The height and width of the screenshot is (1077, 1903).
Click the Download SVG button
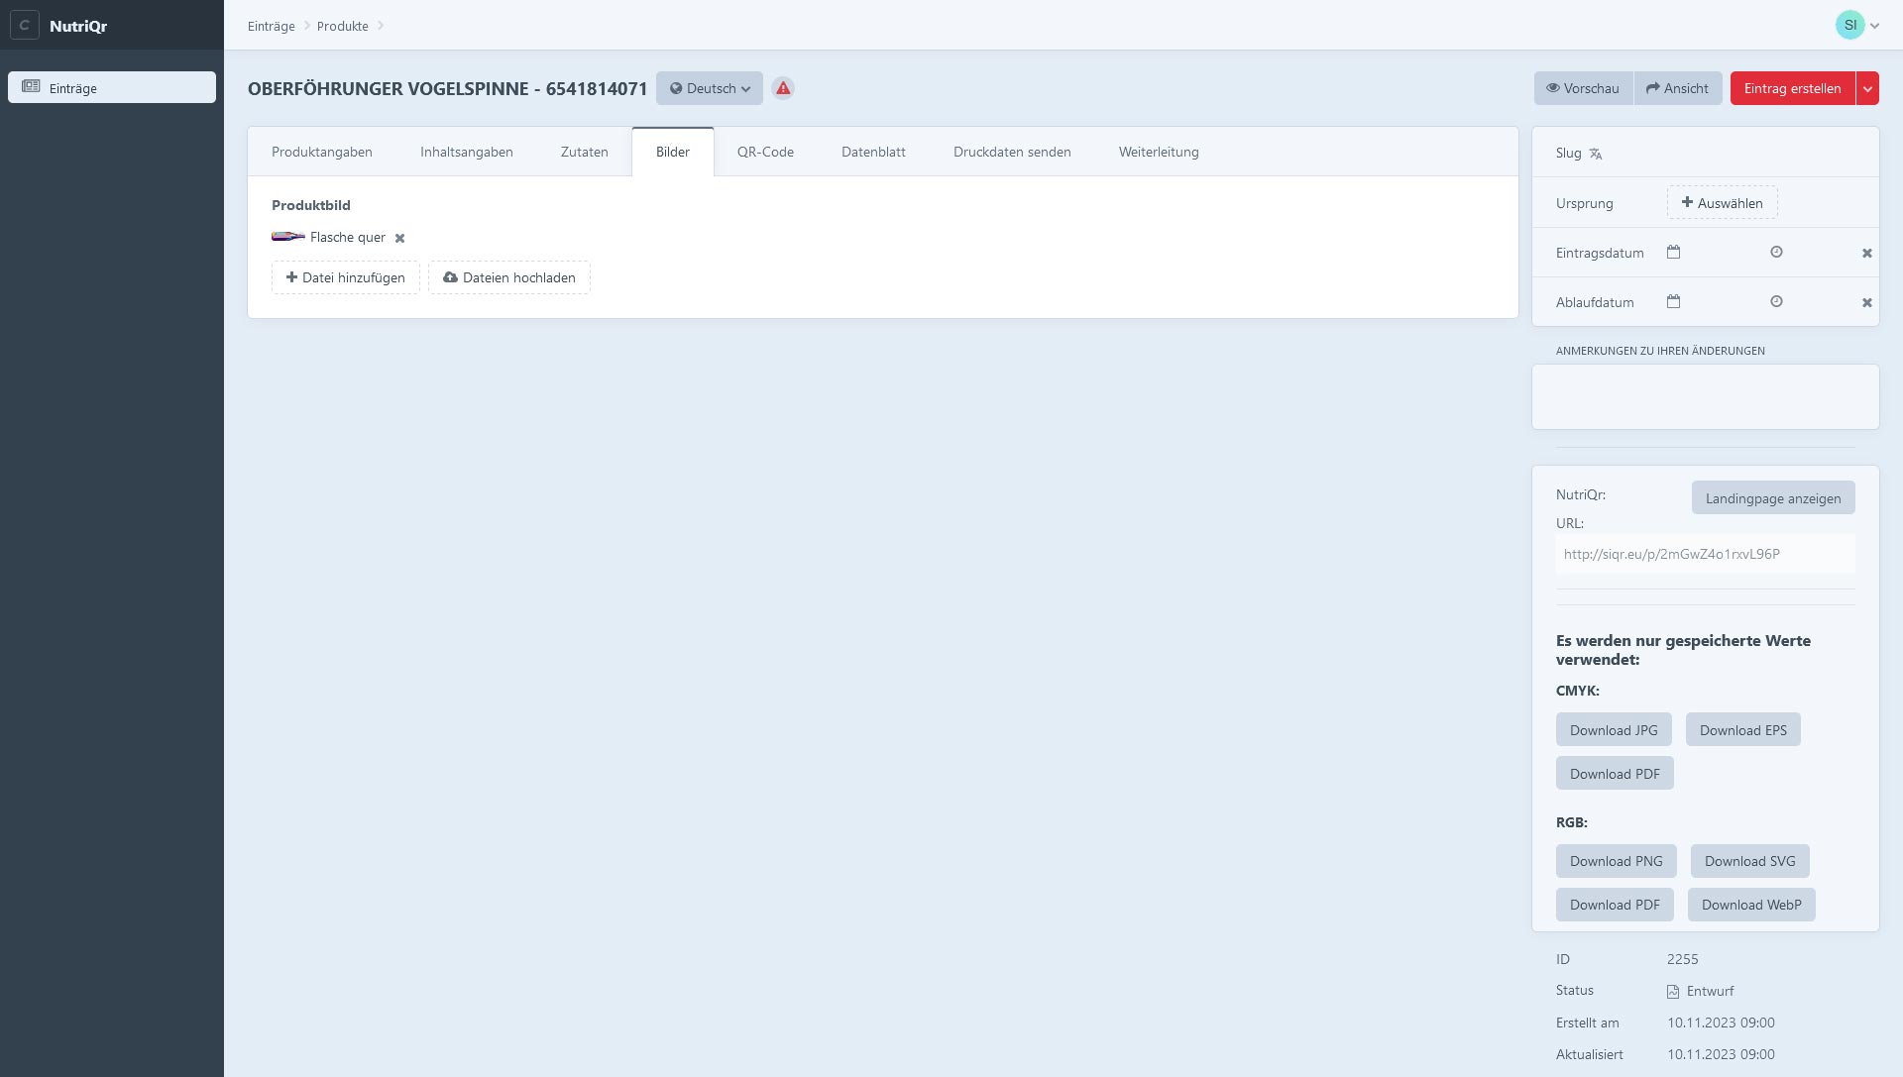point(1749,861)
